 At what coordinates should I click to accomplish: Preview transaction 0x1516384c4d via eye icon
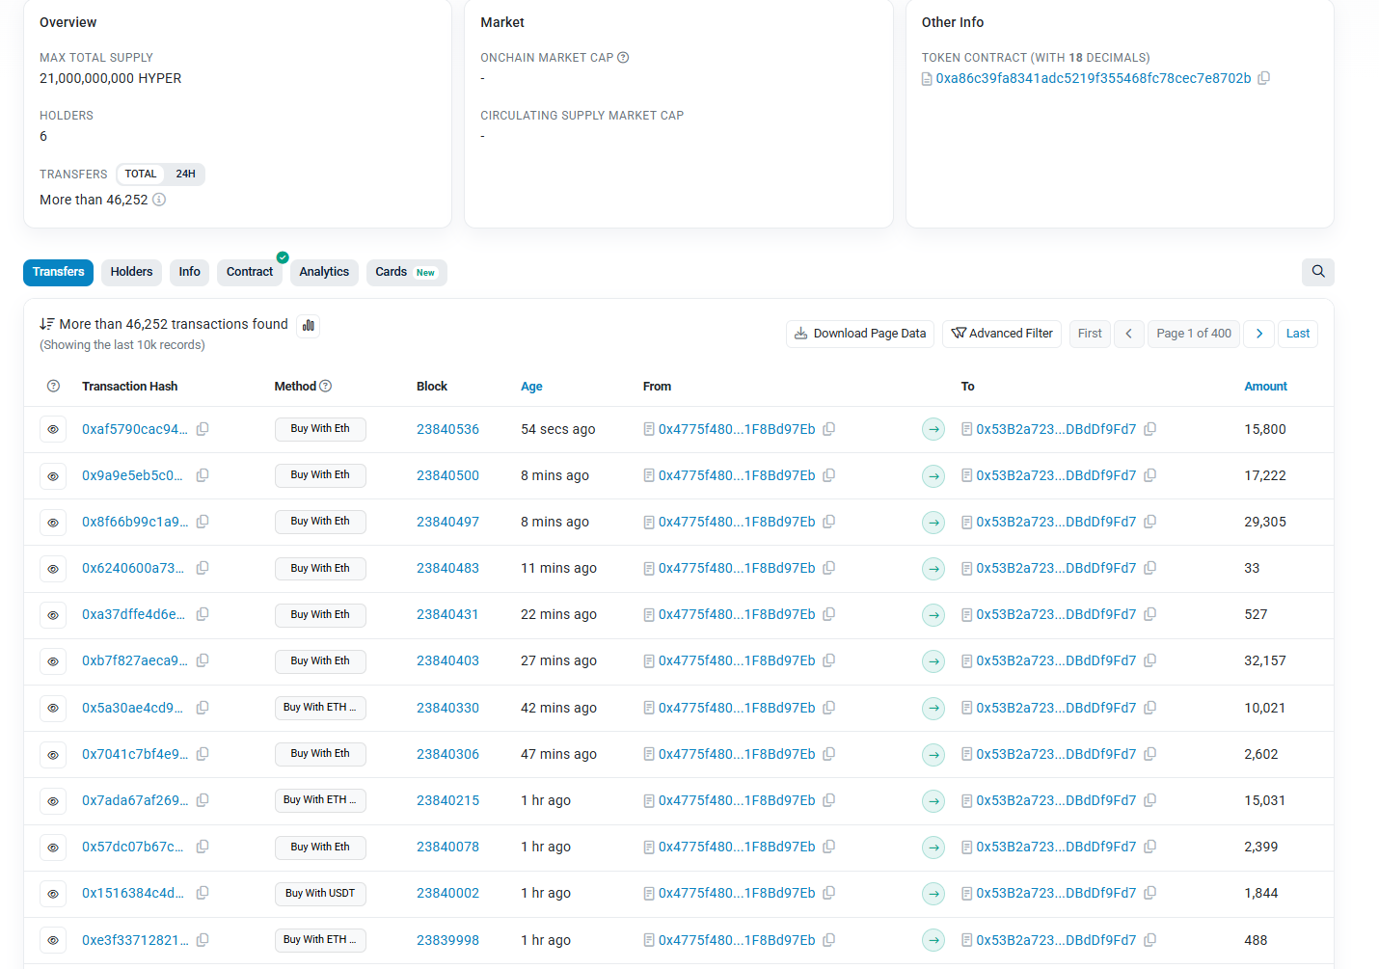(x=53, y=893)
